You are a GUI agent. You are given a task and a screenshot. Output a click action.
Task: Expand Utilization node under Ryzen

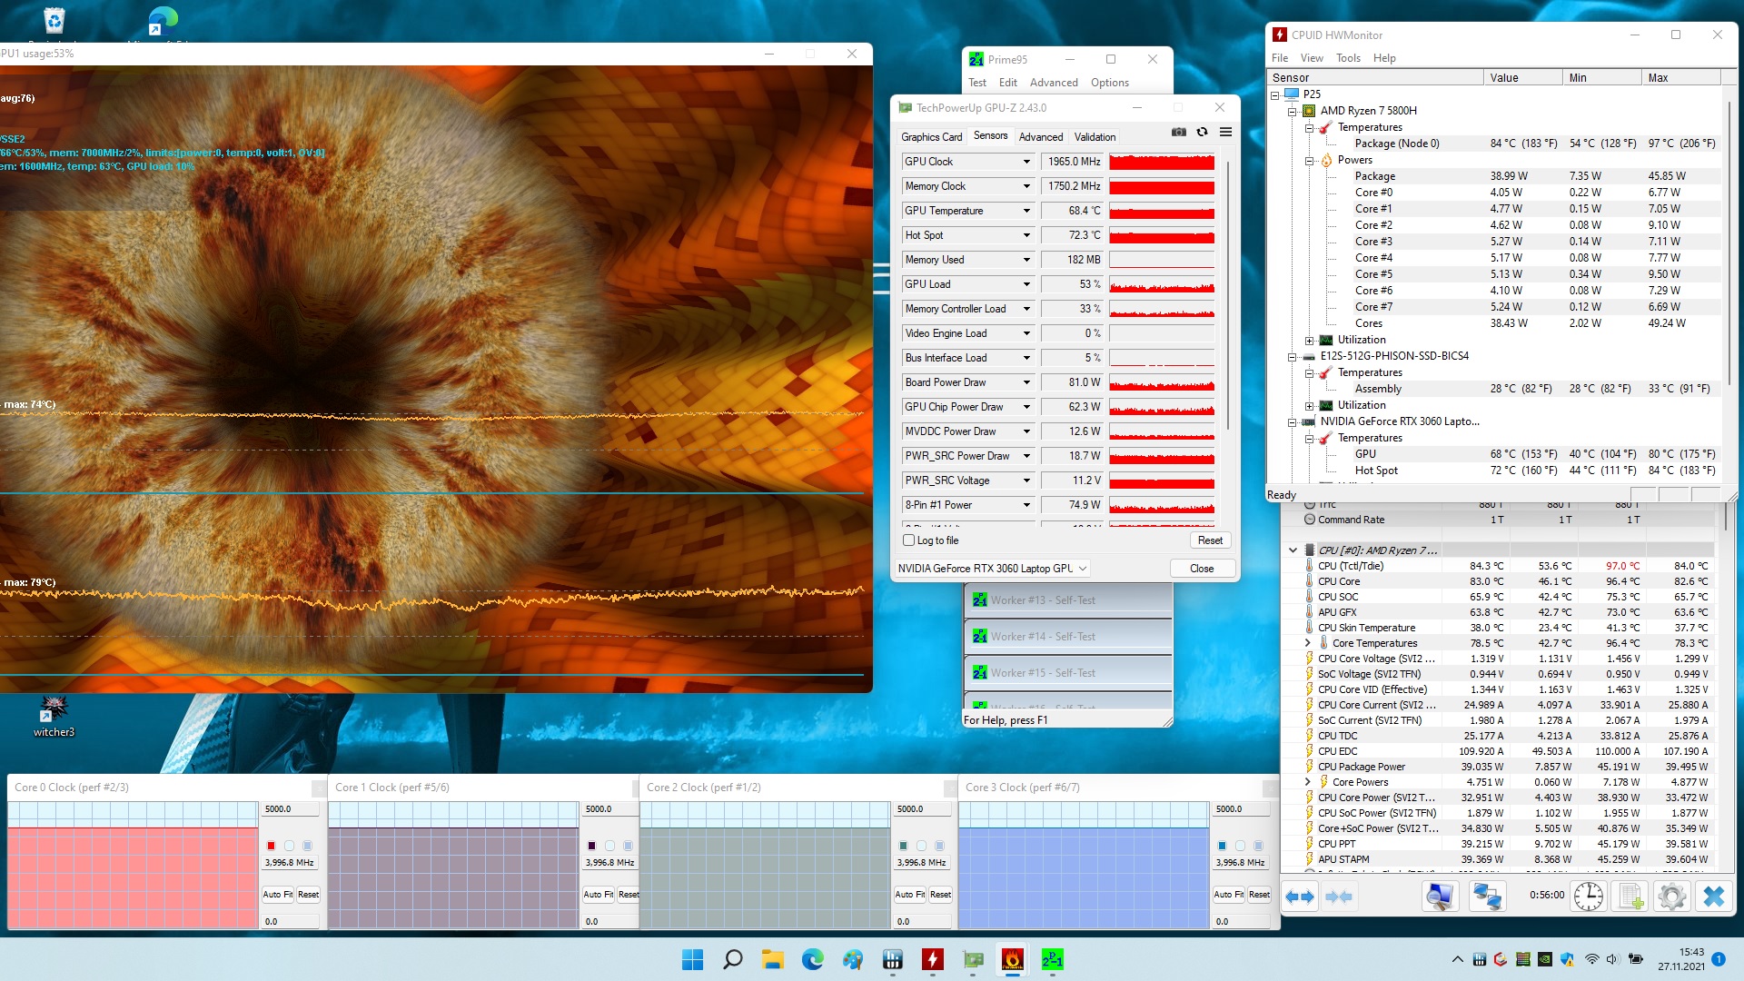[x=1309, y=341]
